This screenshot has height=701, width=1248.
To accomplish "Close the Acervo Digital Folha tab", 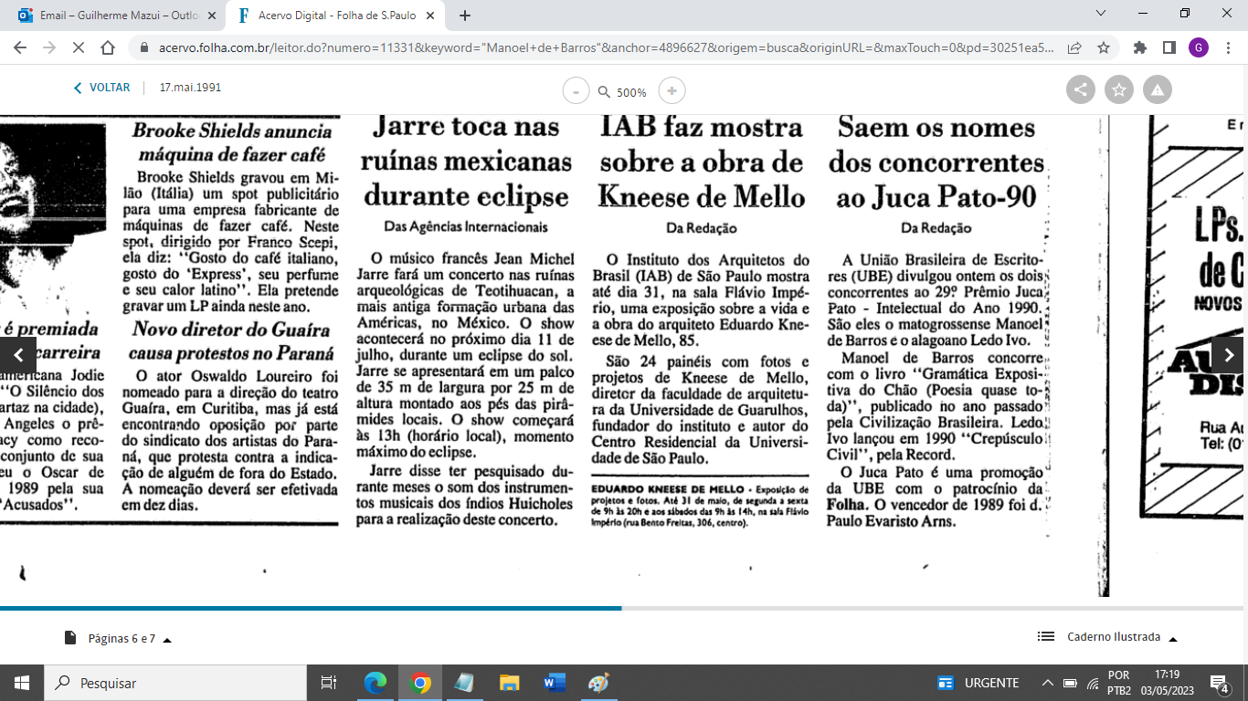I will tap(430, 16).
